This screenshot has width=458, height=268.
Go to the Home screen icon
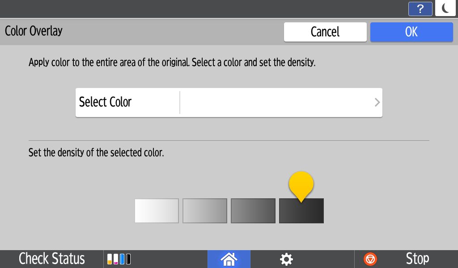(x=229, y=259)
